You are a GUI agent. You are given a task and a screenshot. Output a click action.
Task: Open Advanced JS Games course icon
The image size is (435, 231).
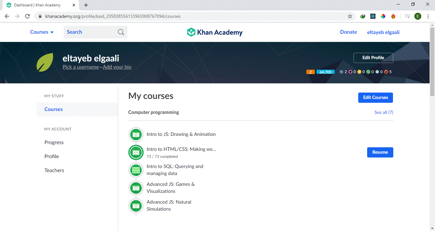click(x=136, y=188)
